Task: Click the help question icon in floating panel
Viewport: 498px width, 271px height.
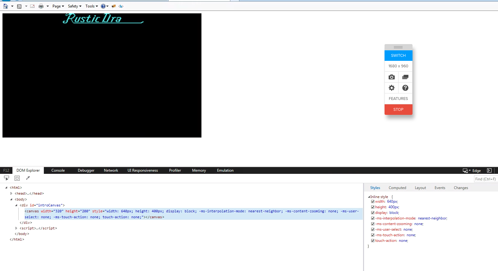Action: coord(405,88)
